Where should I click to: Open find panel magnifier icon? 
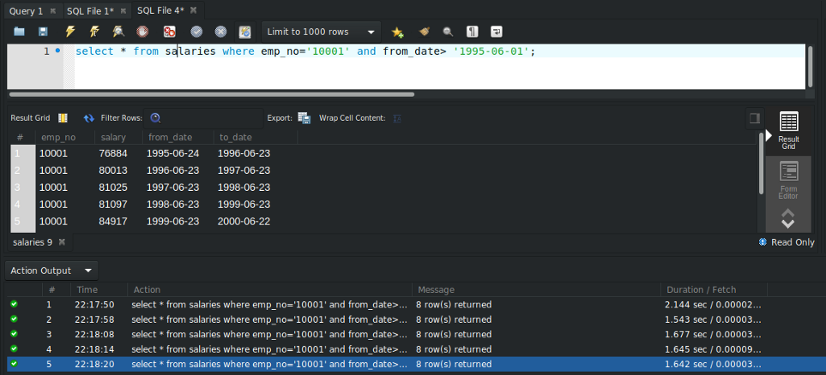[448, 32]
